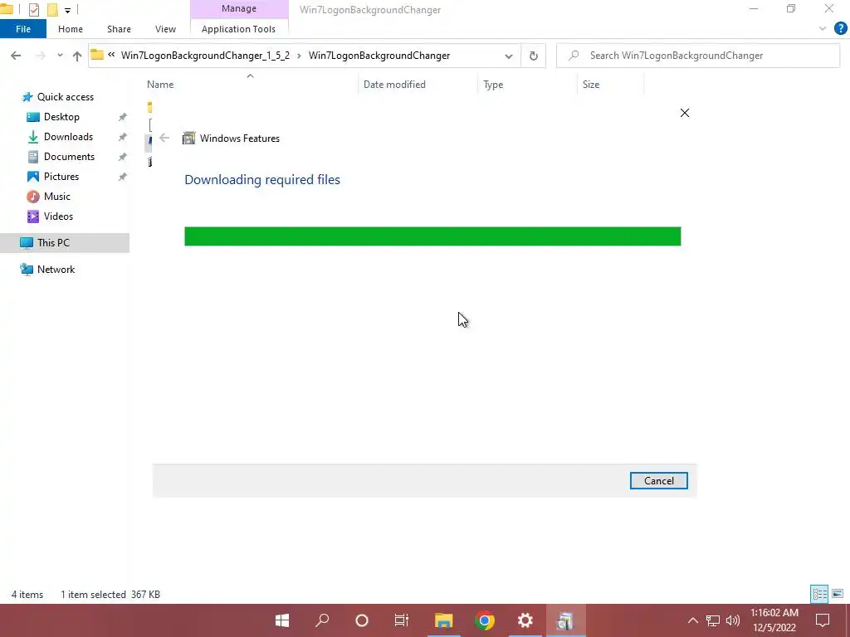The width and height of the screenshot is (850, 637).
Task: Switch to the View ribbon tab
Action: coord(165,29)
